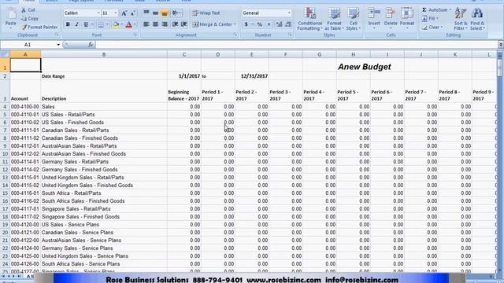Increase font size with Grow Font icon
This screenshot has height=283, width=504.
(124, 13)
